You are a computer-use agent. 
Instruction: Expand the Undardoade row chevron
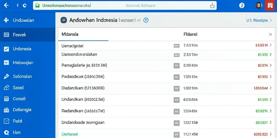[x=271, y=123]
